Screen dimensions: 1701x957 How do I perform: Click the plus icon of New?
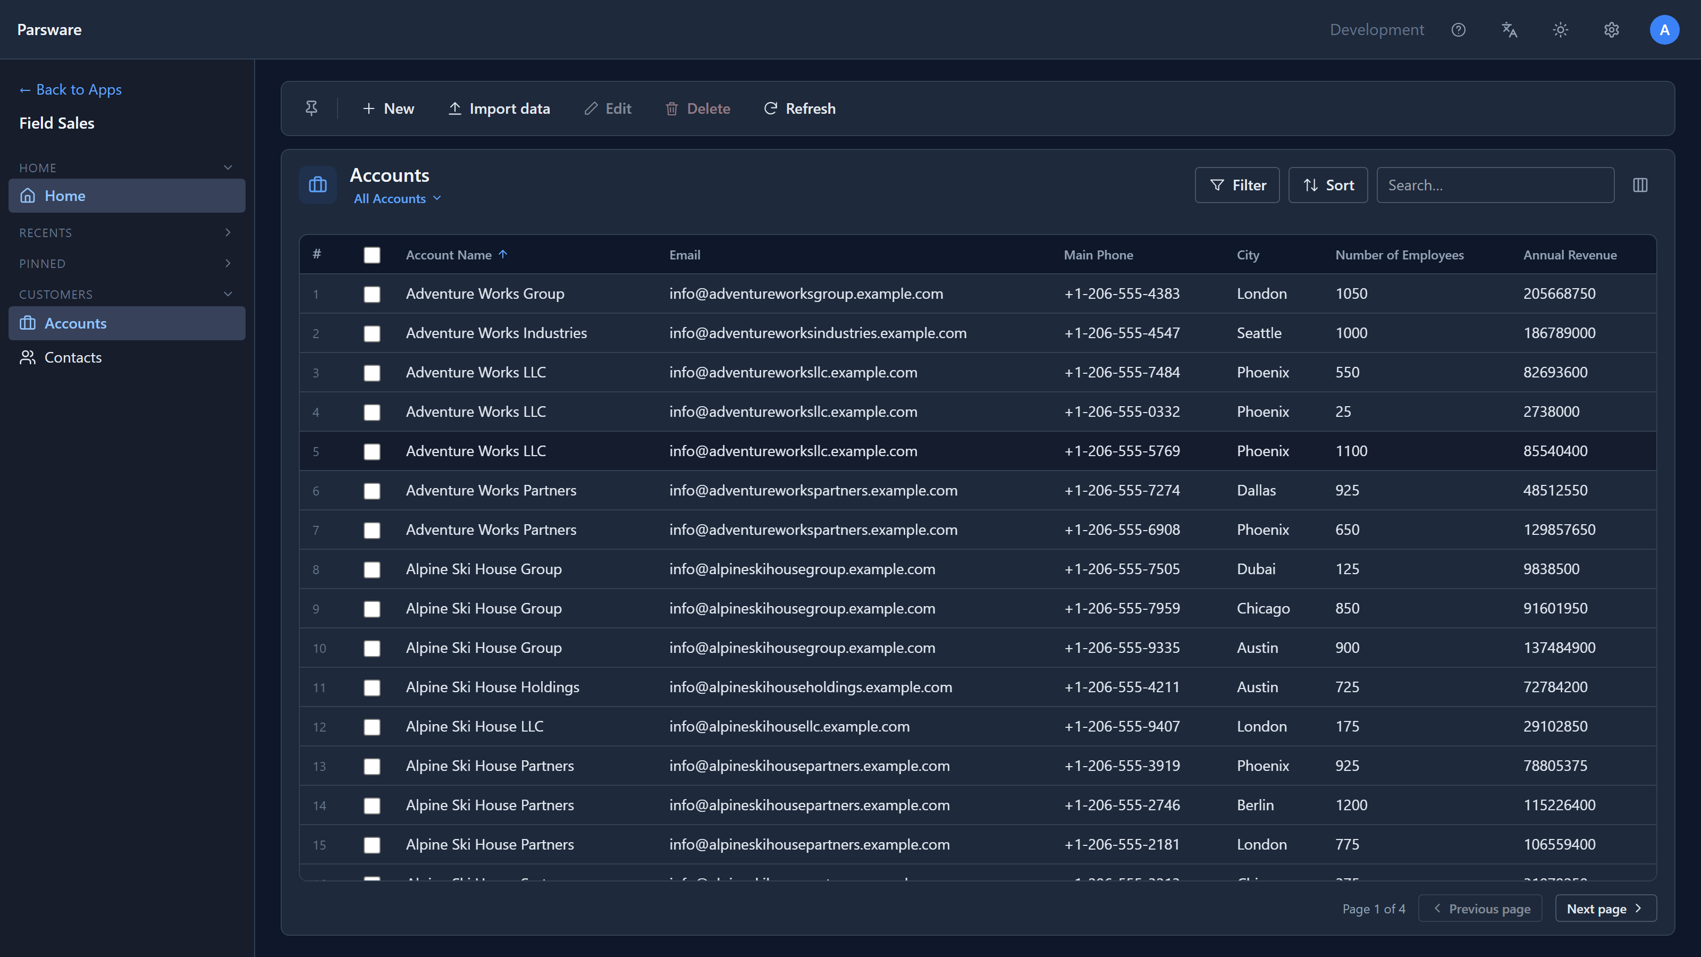tap(368, 108)
